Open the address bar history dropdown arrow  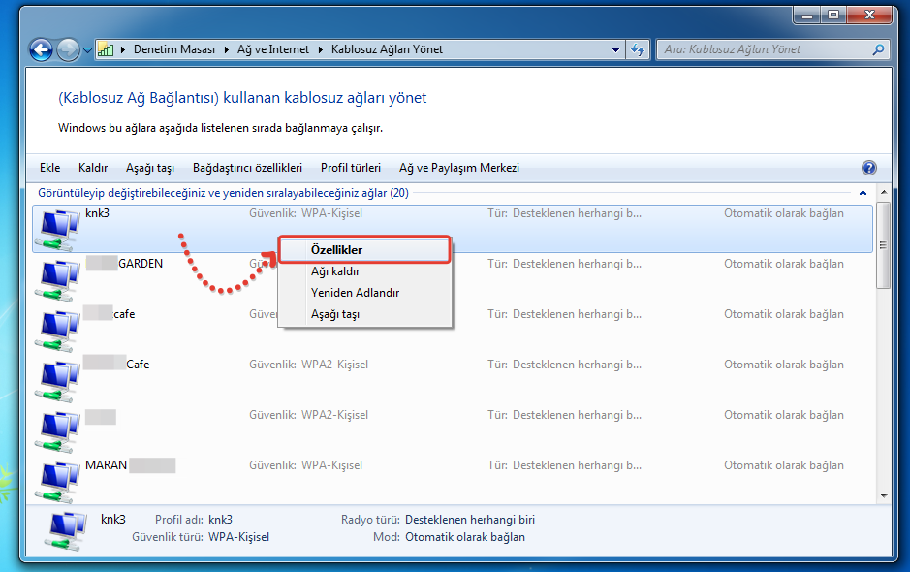pos(616,49)
